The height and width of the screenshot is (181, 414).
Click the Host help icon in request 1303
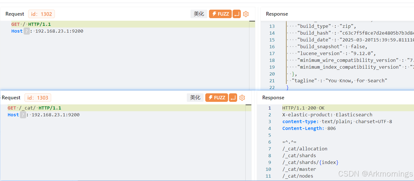pyautogui.click(x=23, y=115)
